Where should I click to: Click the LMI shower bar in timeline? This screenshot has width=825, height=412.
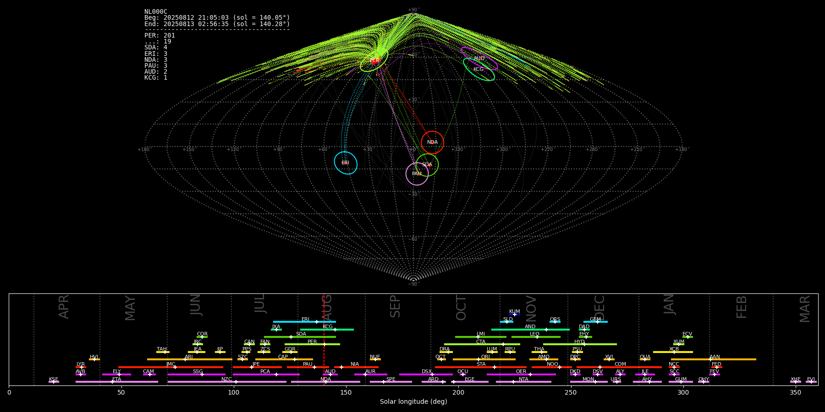481,337
